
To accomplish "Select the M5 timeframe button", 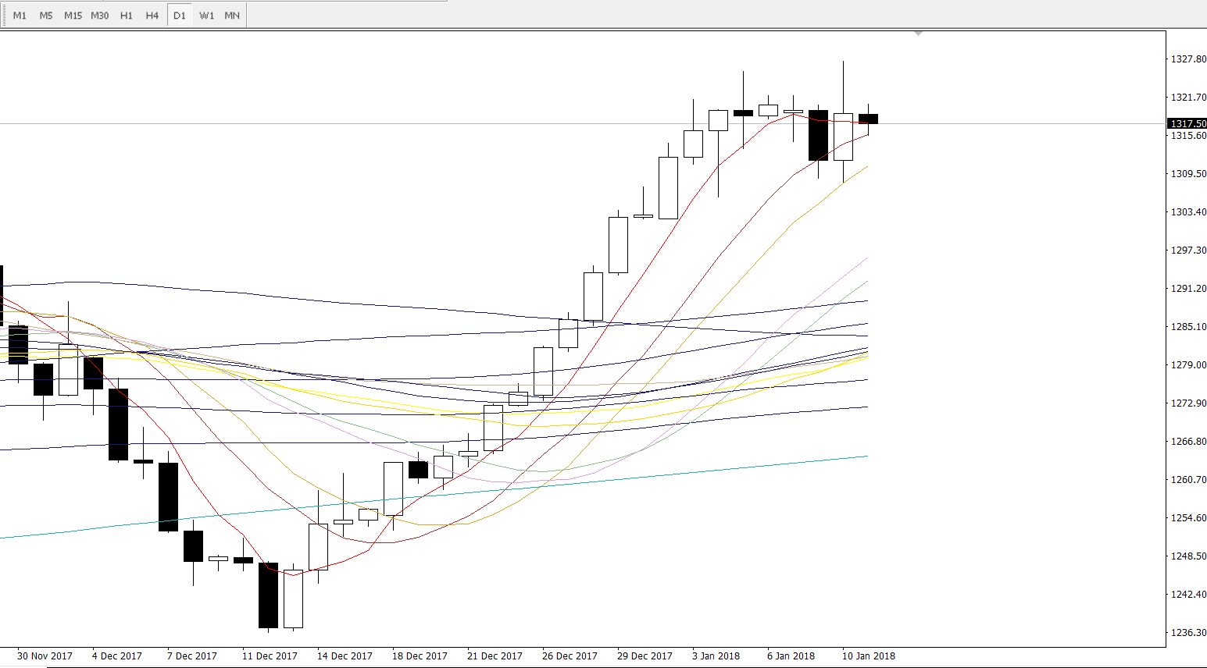I will (46, 16).
